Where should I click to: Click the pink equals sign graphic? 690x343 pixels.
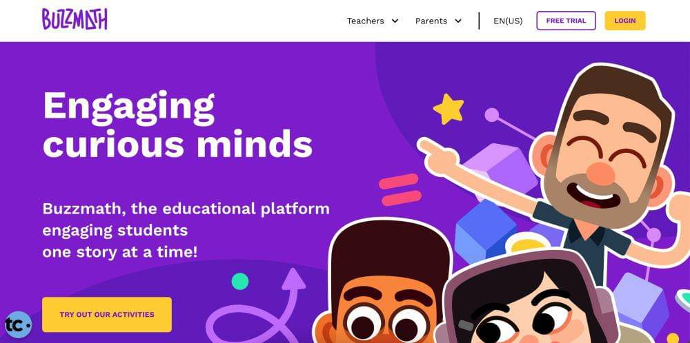(x=400, y=189)
